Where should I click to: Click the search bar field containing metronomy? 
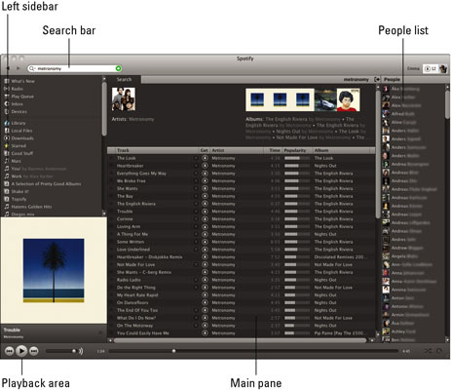pos(75,68)
